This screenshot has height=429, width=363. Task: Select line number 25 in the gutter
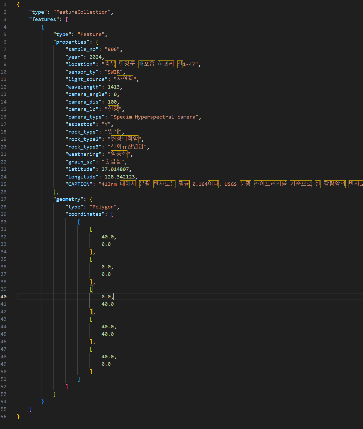coord(3,184)
